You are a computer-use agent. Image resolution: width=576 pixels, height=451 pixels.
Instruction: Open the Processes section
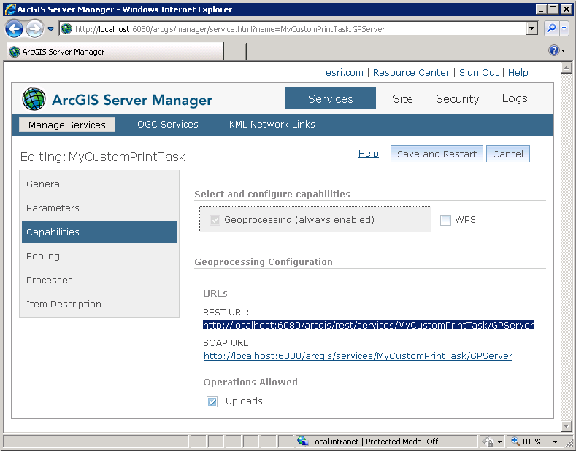pyautogui.click(x=99, y=280)
